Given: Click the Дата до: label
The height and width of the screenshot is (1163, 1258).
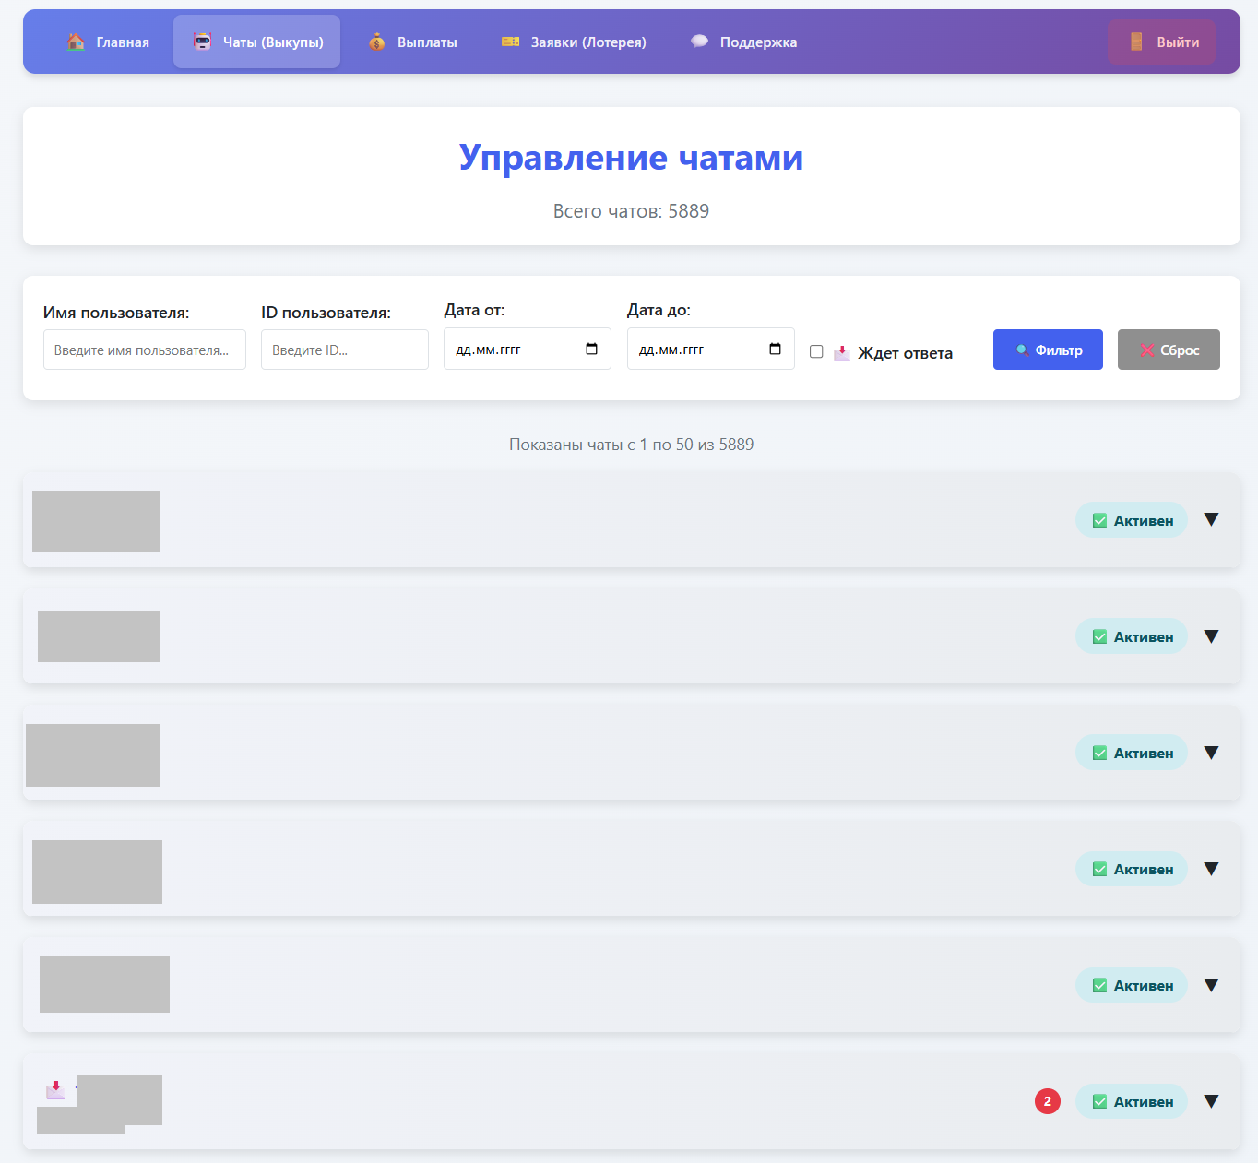Looking at the screenshot, I should click(x=659, y=310).
